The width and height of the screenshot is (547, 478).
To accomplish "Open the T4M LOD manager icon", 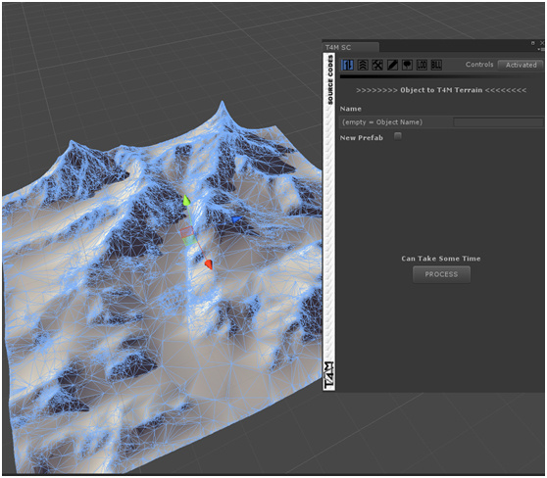I will (x=422, y=65).
